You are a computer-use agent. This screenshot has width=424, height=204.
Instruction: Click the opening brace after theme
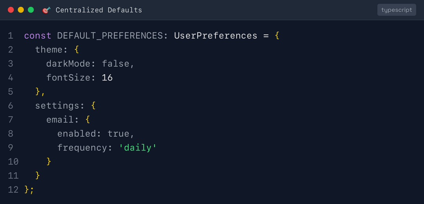(x=77, y=50)
